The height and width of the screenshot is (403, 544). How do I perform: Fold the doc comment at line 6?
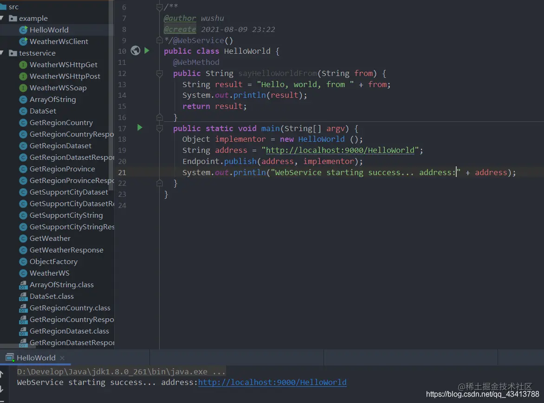(160, 6)
